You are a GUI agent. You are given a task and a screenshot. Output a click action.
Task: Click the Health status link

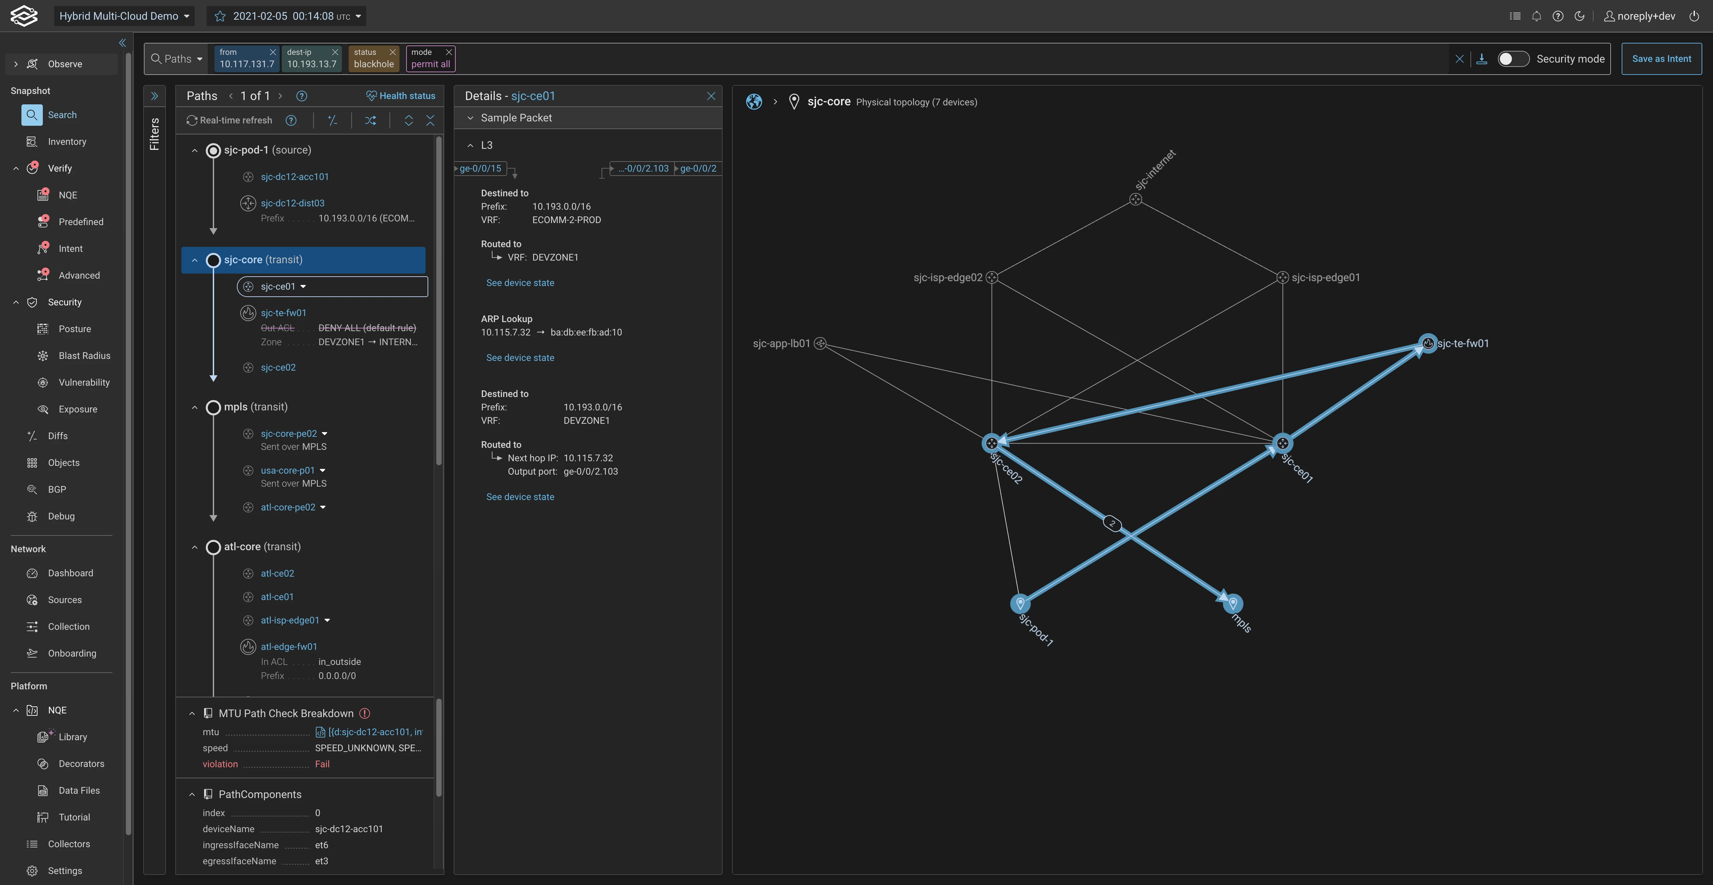[400, 96]
